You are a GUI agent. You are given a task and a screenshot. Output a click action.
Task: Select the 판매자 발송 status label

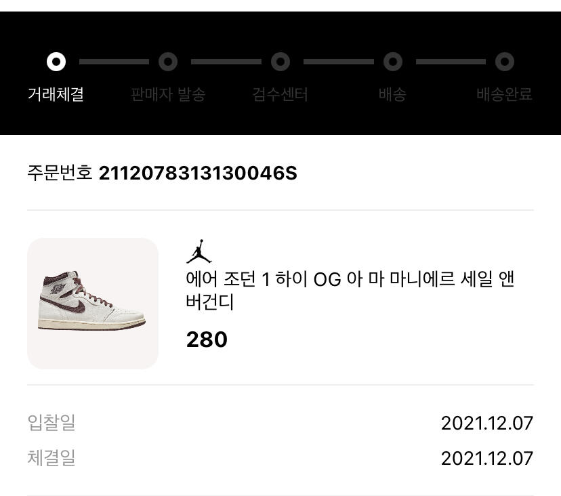pyautogui.click(x=168, y=94)
